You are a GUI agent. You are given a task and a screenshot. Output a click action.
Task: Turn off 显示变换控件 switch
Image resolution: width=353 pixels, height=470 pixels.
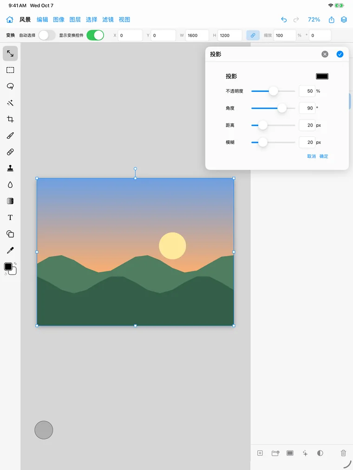coord(95,35)
